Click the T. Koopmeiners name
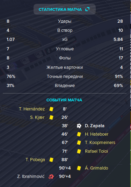This screenshot has width=131, height=187. (100, 143)
